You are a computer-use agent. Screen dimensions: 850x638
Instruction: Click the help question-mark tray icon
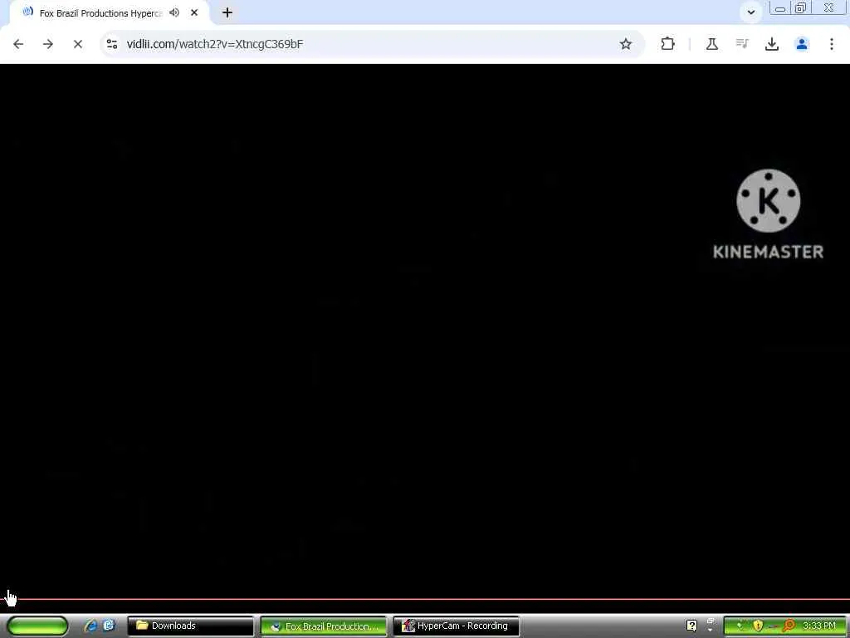pyautogui.click(x=691, y=626)
